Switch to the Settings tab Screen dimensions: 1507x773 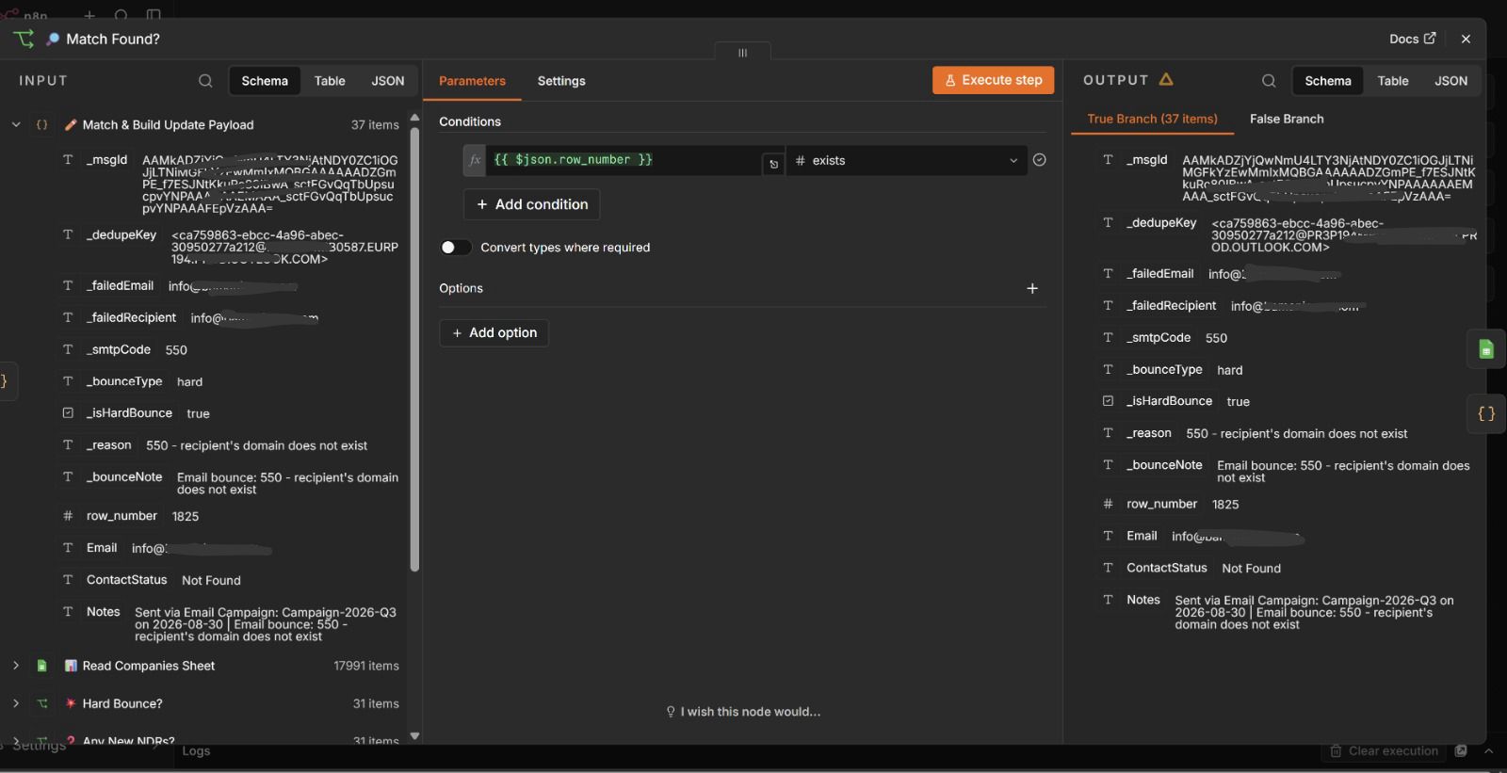coord(561,81)
